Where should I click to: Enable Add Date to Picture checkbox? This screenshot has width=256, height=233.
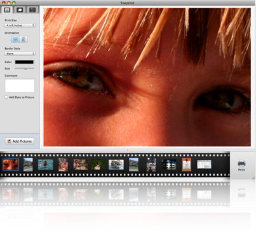point(6,97)
